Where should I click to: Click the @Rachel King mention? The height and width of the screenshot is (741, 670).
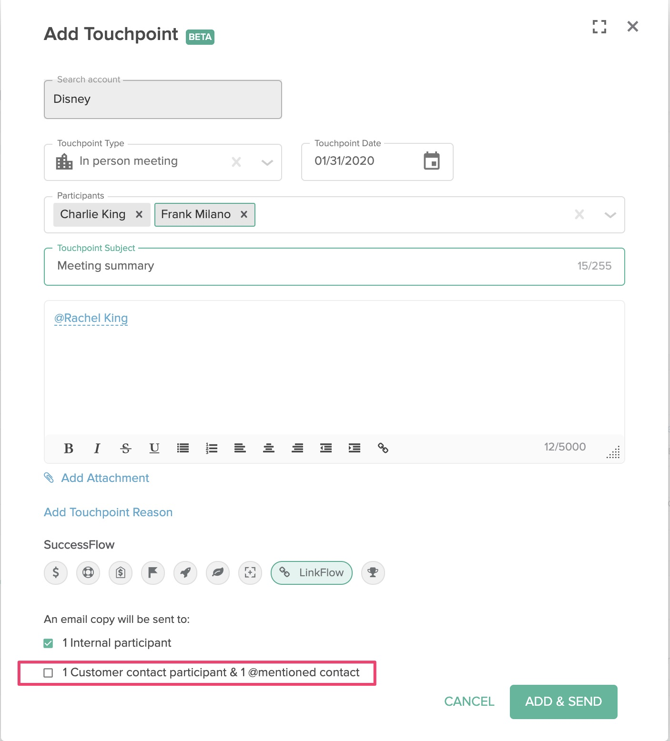click(x=91, y=318)
